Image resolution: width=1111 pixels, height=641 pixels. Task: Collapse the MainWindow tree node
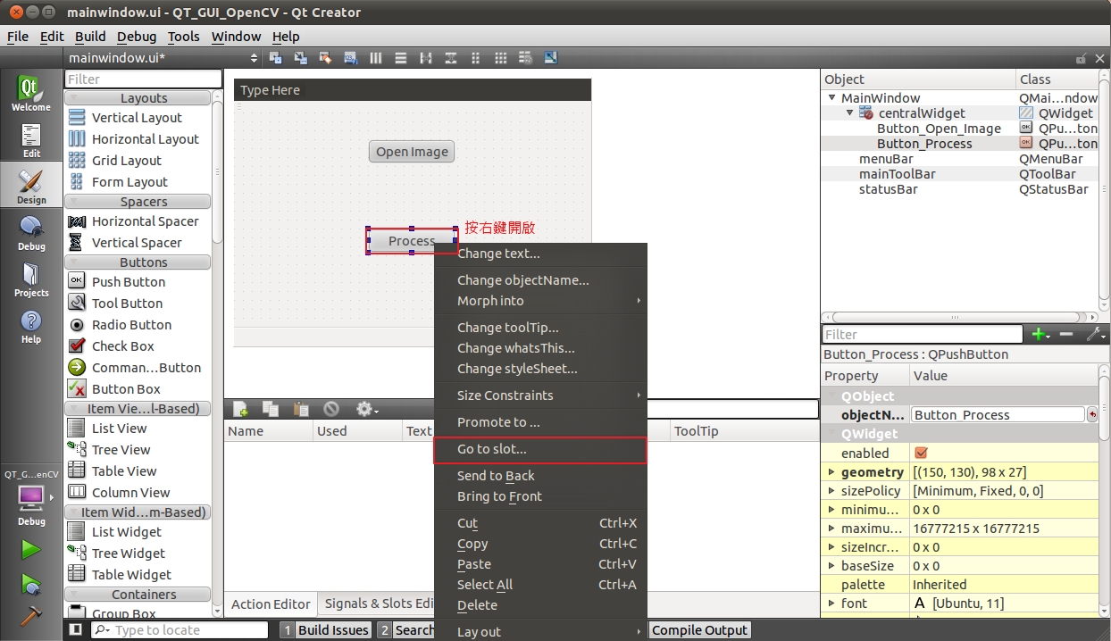[x=832, y=98]
